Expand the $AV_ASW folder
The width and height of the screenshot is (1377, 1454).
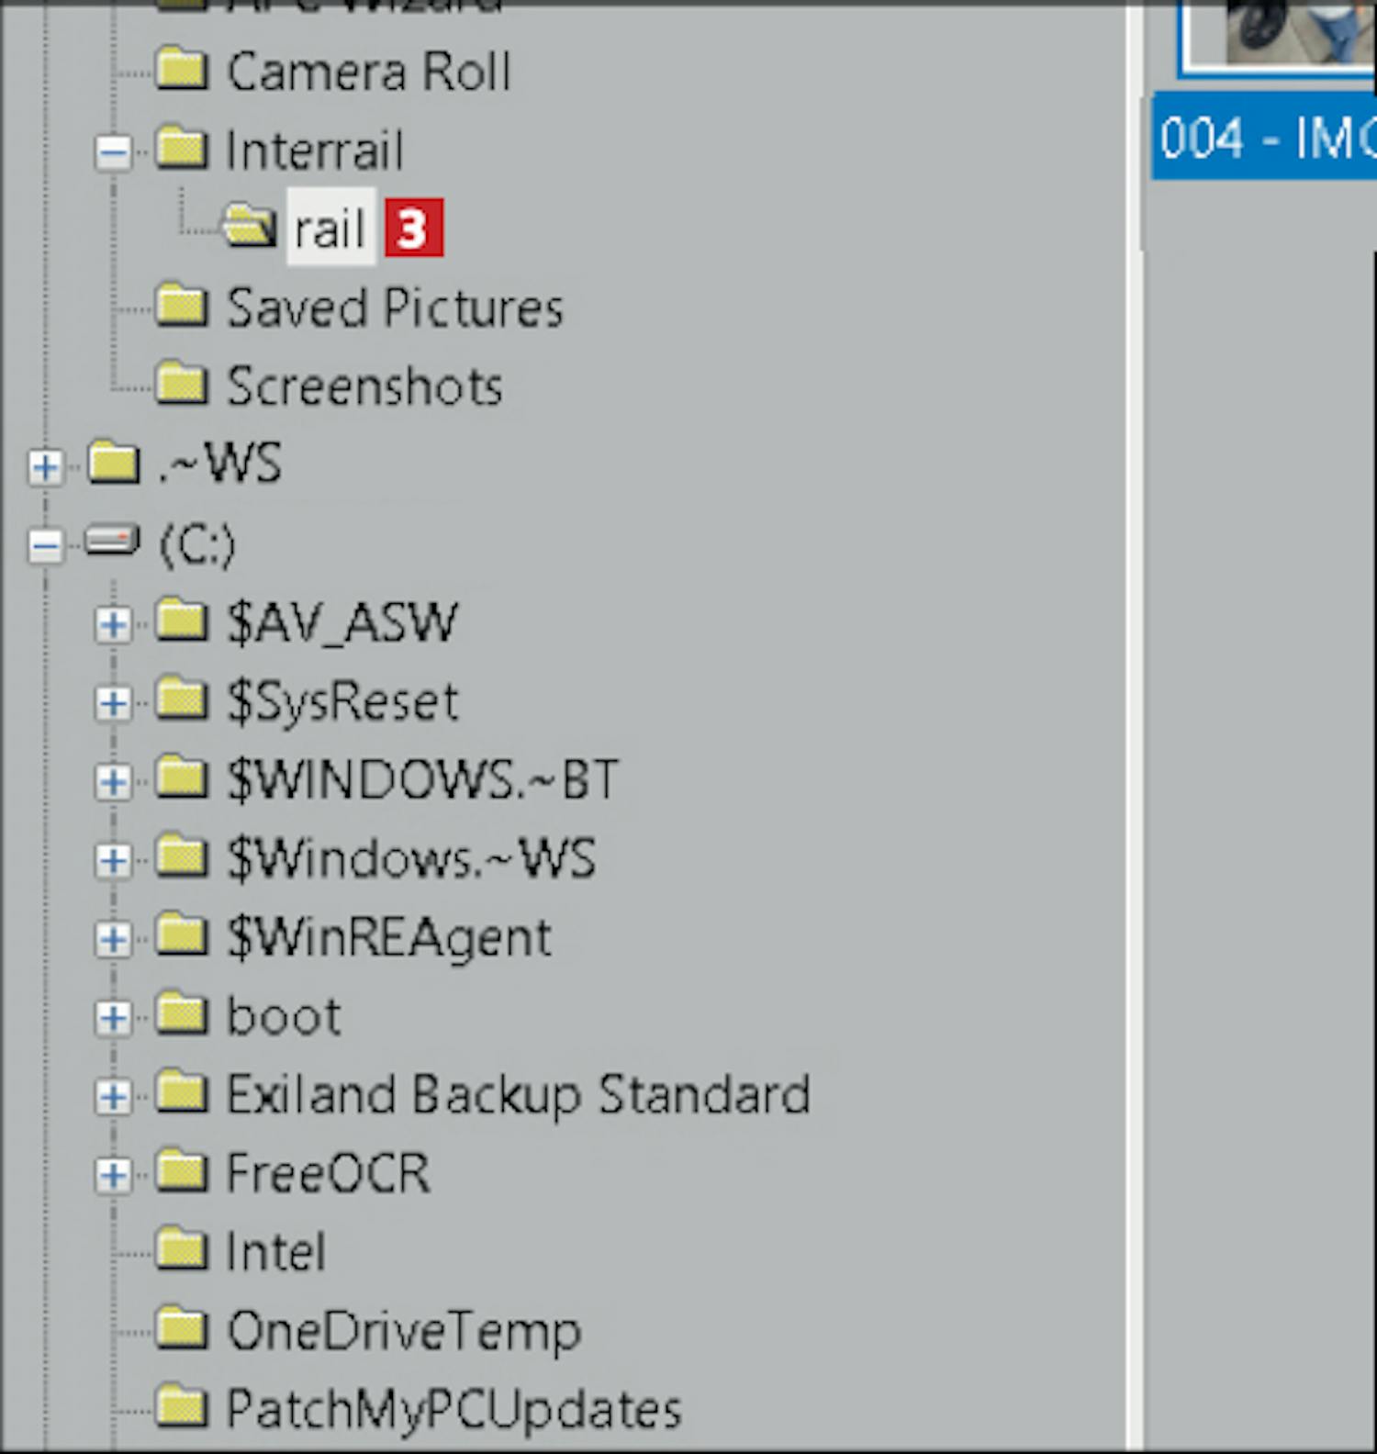(x=113, y=625)
